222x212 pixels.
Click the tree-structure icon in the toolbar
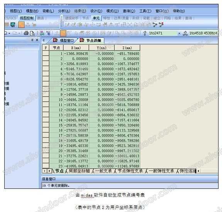point(48,33)
